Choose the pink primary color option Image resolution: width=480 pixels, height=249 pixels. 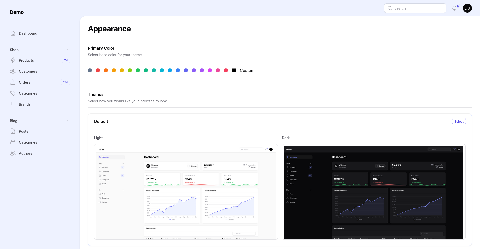pyautogui.click(x=218, y=71)
